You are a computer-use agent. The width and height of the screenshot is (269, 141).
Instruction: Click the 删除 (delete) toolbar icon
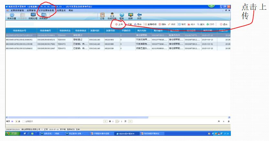pos(162,24)
